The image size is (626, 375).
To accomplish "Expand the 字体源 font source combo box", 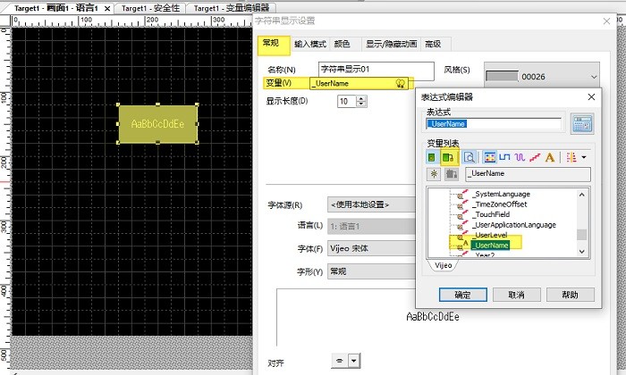I will 371,204.
